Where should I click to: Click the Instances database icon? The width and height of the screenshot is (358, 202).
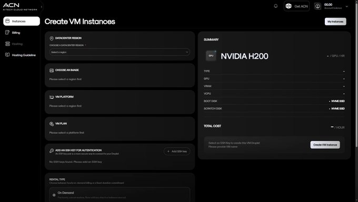pos(7,21)
